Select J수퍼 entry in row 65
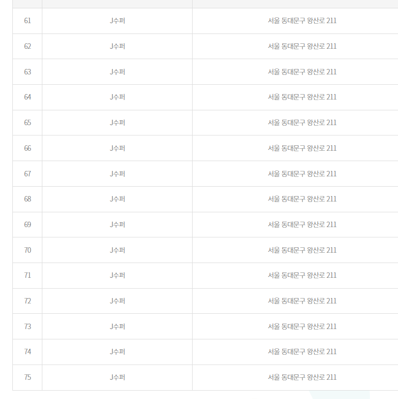Image resolution: width=398 pixels, height=399 pixels. click(117, 123)
